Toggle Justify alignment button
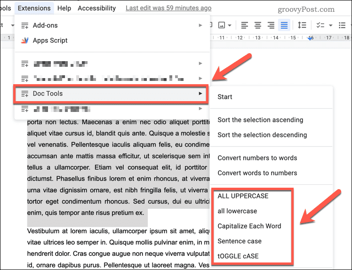This screenshot has height=270, width=352. point(284,25)
